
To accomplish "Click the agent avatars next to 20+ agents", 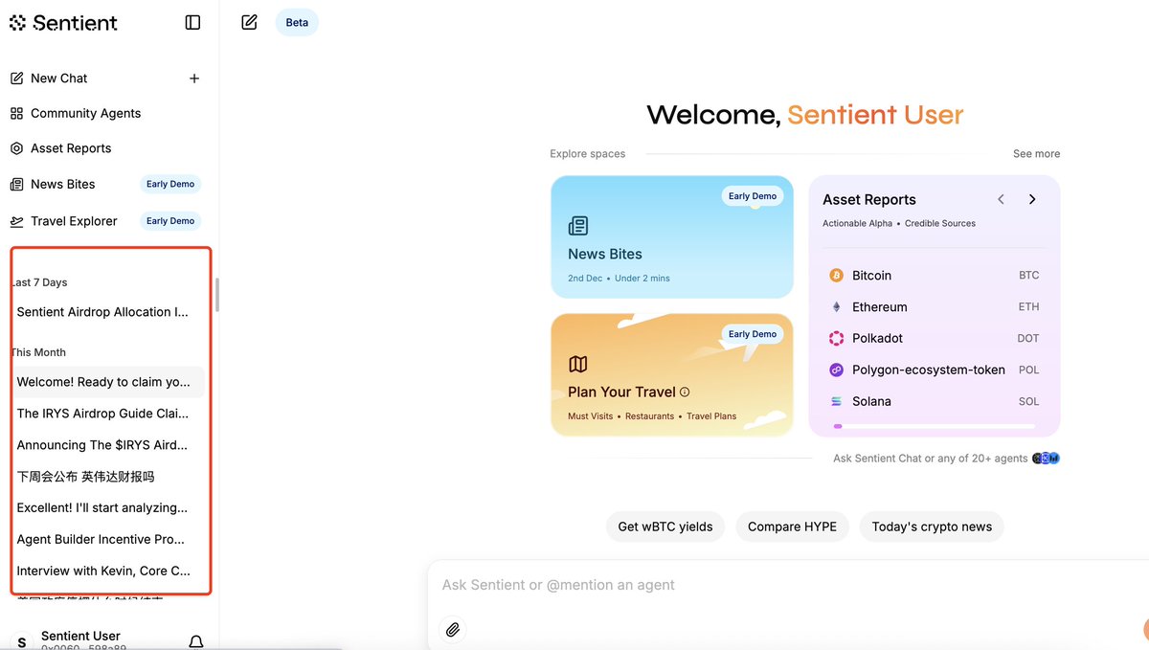I will pyautogui.click(x=1046, y=459).
